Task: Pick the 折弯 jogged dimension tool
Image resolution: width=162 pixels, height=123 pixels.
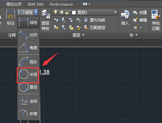Action: (x=28, y=114)
